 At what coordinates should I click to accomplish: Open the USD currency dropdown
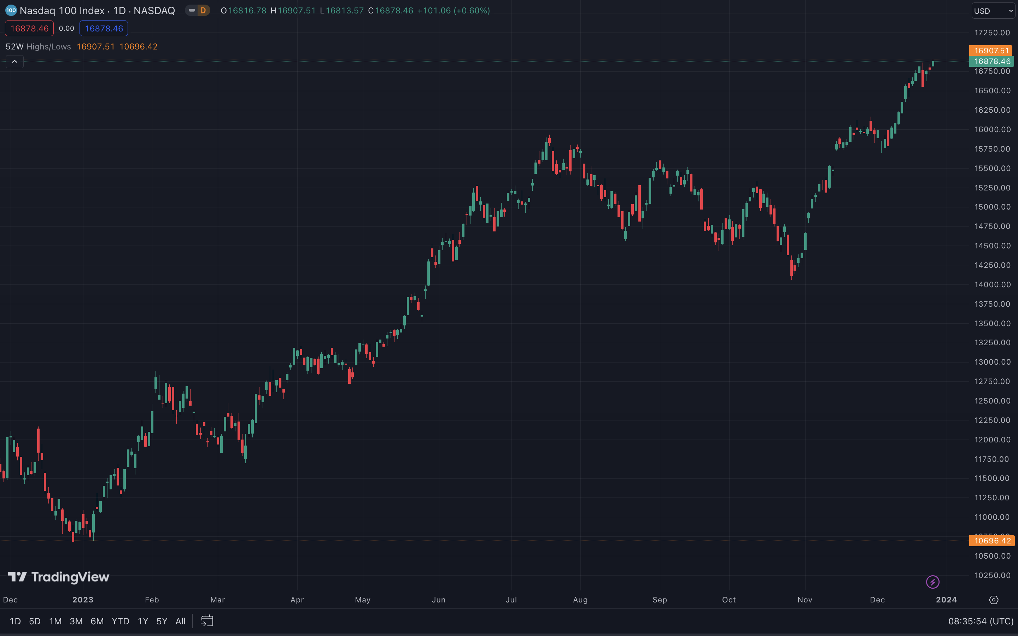pos(994,11)
